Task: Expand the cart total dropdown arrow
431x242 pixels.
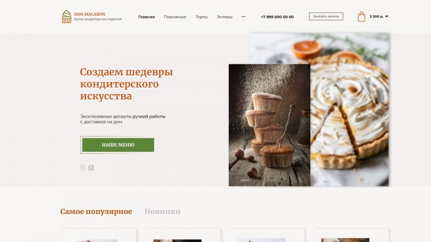Action: [x=387, y=17]
